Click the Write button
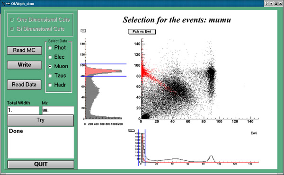The height and width of the screenshot is (175, 284). [x=25, y=65]
